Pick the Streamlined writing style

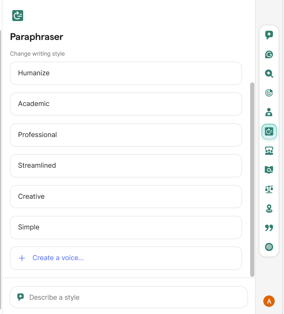click(x=126, y=166)
